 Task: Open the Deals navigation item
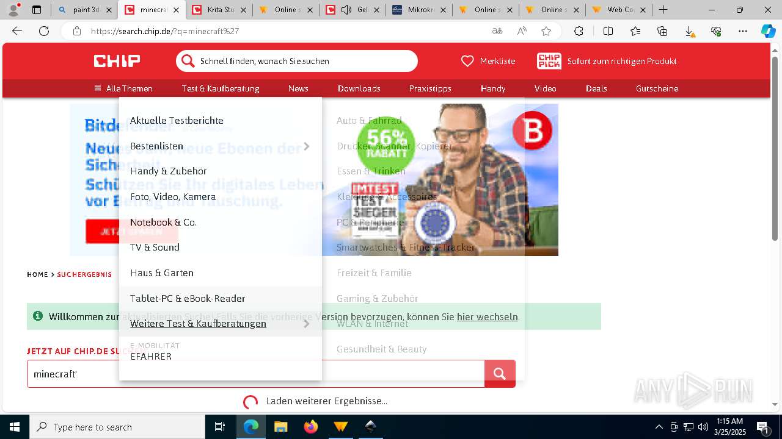point(596,88)
